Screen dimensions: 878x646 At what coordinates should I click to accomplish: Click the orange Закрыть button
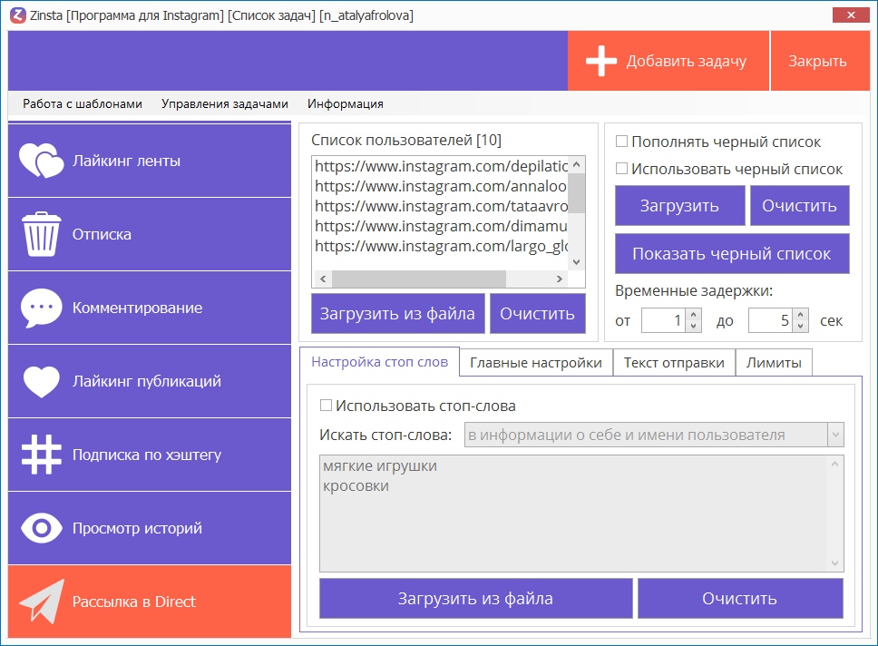tap(820, 61)
